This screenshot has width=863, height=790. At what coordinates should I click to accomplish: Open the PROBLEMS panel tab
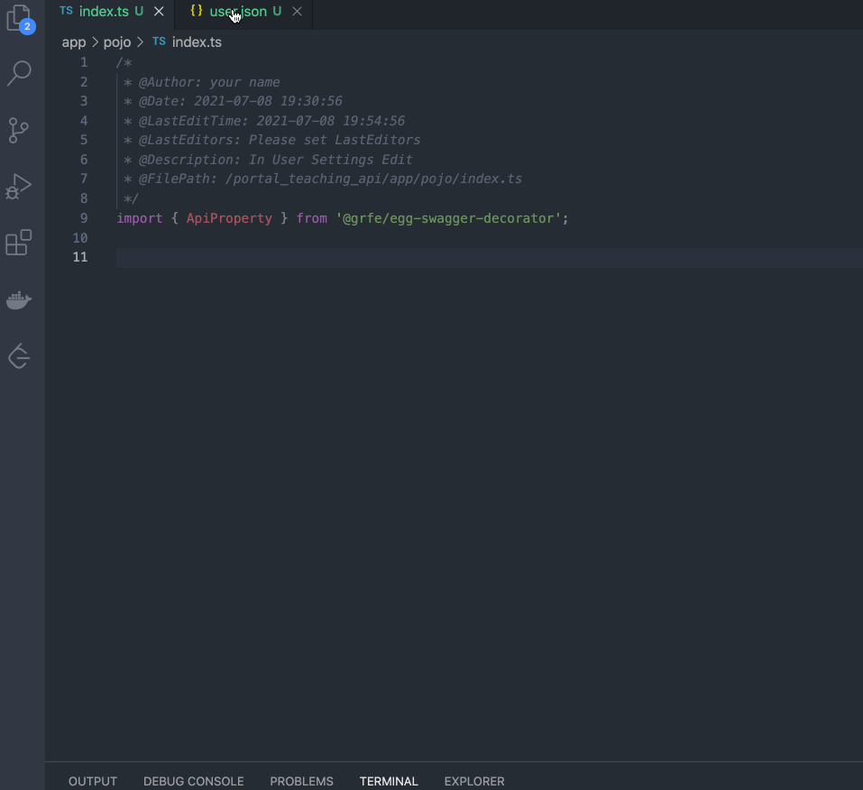301,781
